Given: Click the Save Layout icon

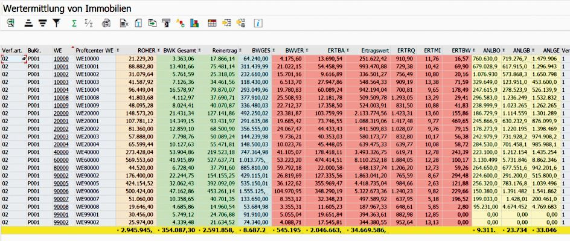Looking at the screenshot, I should point(241,24).
